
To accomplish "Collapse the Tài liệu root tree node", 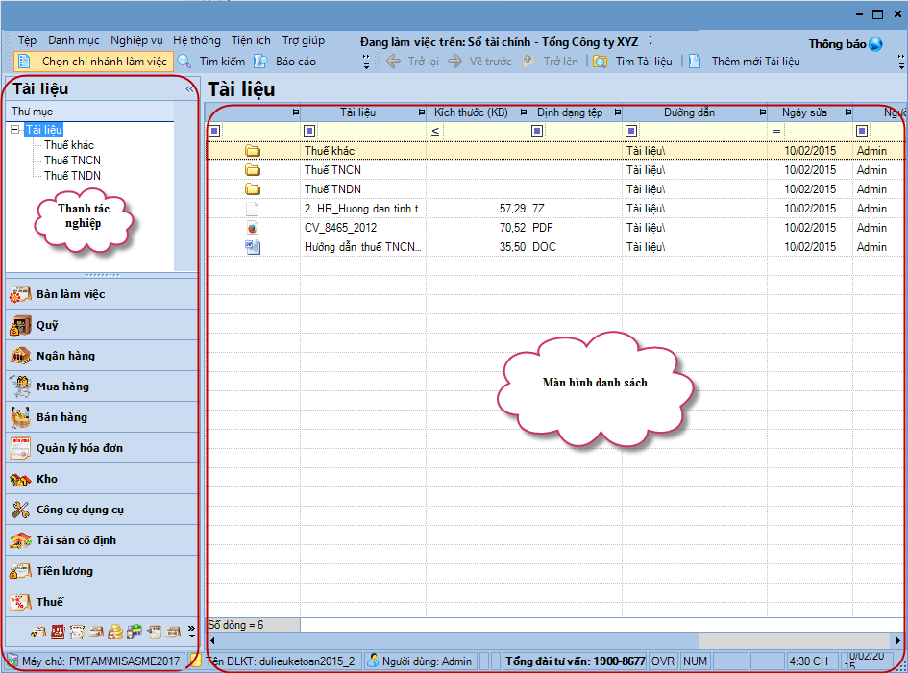I will 15,130.
